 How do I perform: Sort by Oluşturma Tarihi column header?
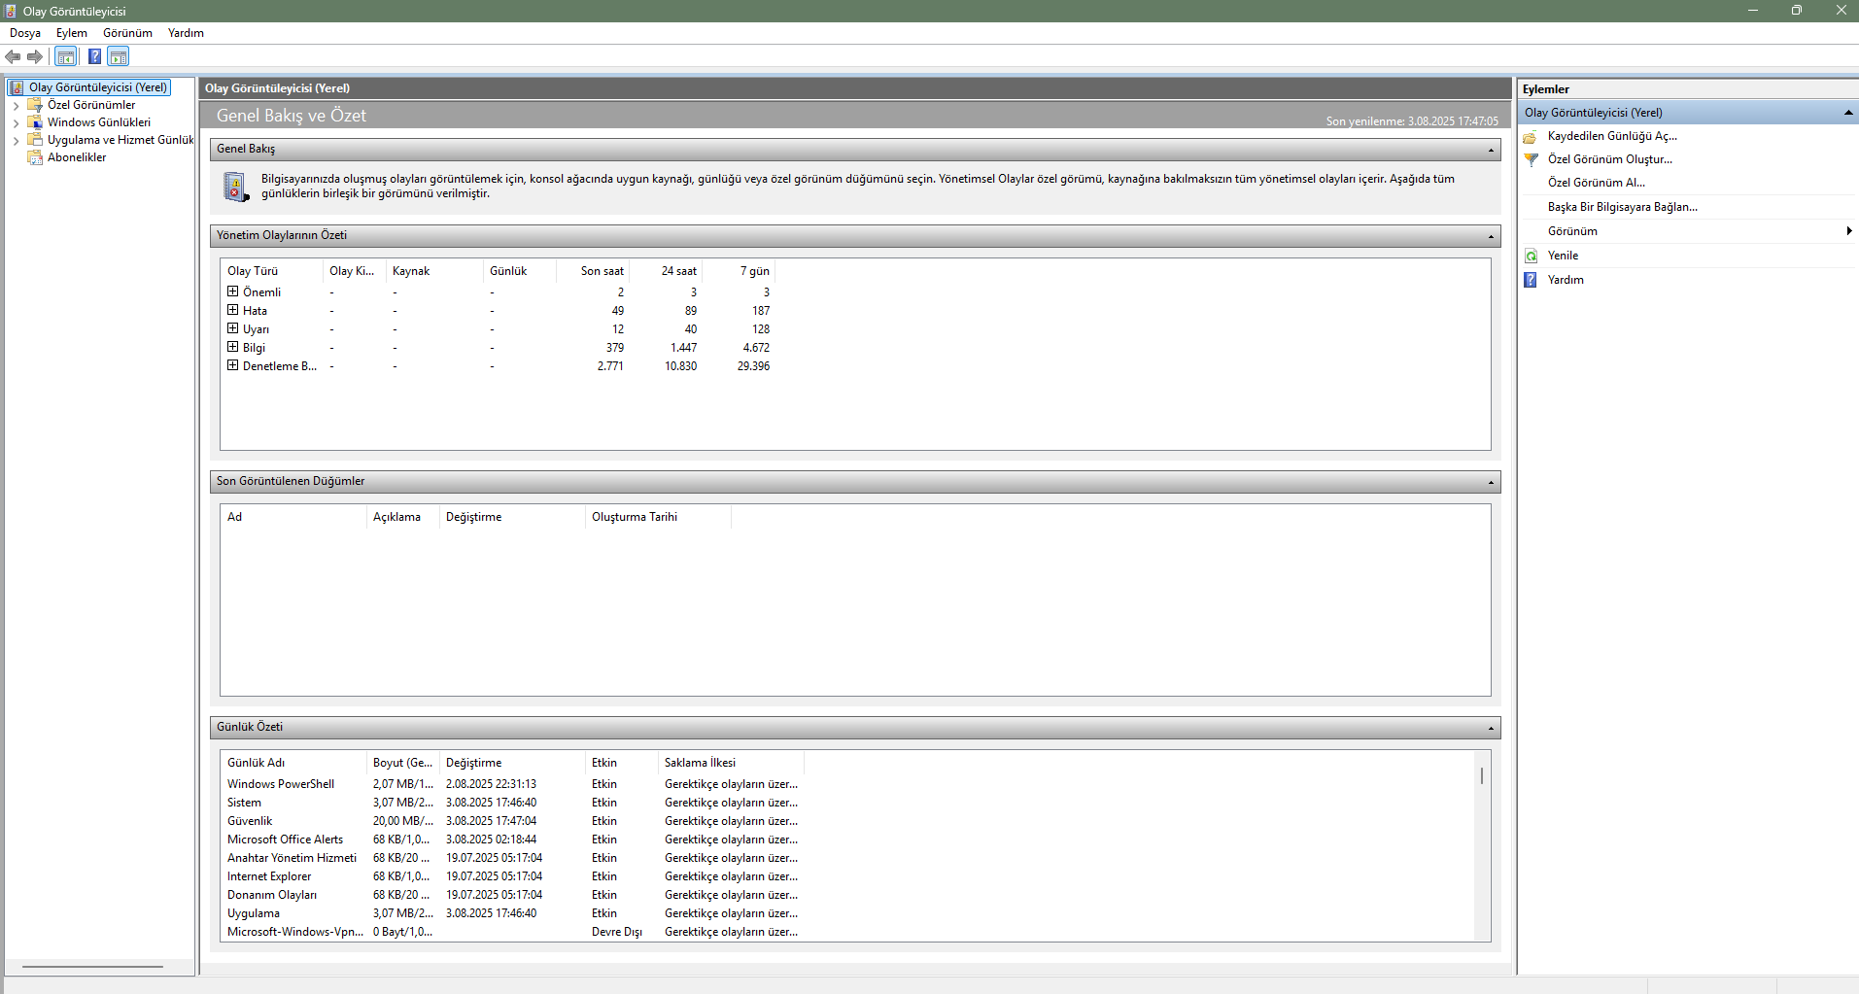pos(658,517)
